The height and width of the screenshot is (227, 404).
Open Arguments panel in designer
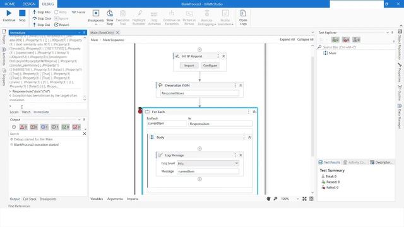click(x=115, y=199)
